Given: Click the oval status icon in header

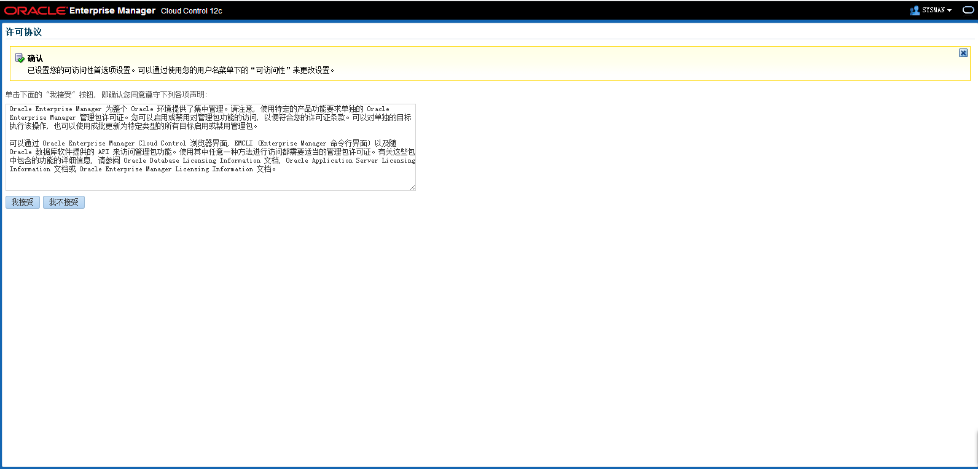Looking at the screenshot, I should (968, 10).
